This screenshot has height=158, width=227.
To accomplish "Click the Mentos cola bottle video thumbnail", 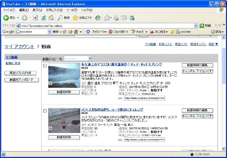I will [64, 121].
